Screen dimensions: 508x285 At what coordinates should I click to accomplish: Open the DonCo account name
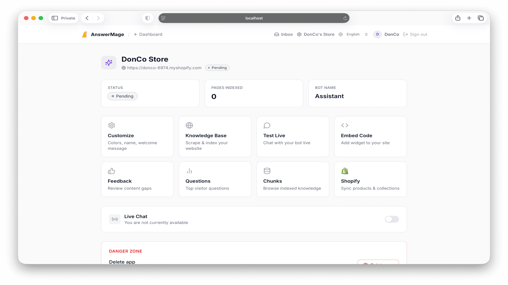pos(391,35)
